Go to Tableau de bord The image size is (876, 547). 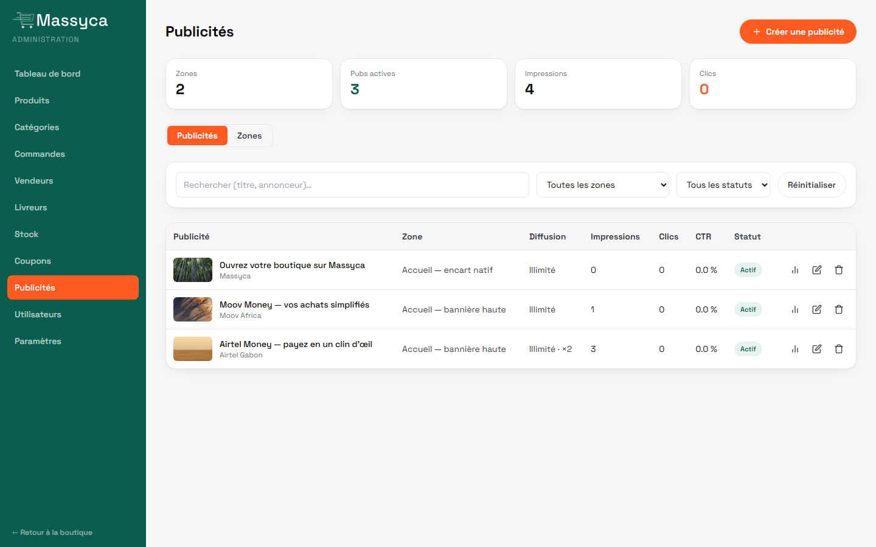(73, 74)
